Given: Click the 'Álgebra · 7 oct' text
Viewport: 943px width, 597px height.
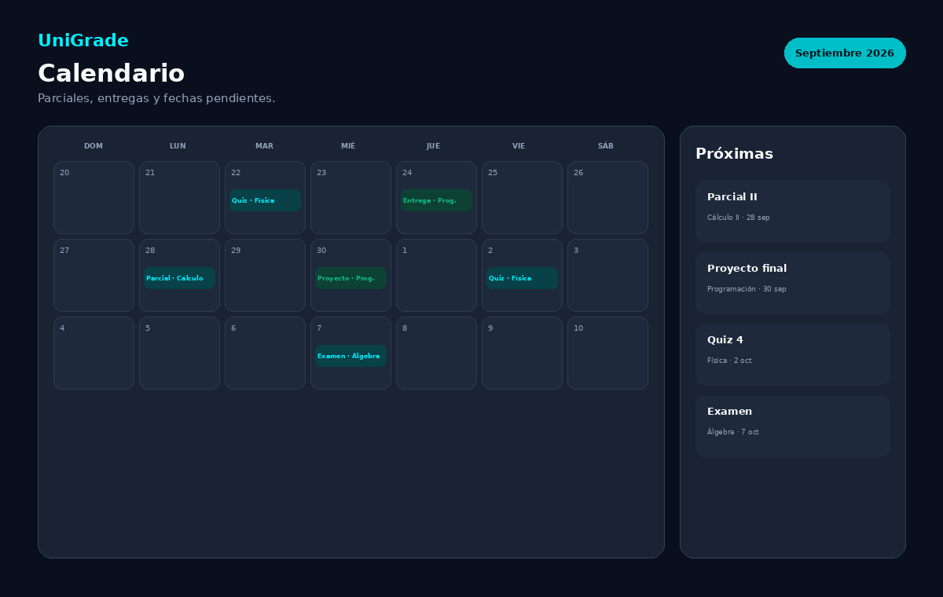Looking at the screenshot, I should tap(733, 432).
